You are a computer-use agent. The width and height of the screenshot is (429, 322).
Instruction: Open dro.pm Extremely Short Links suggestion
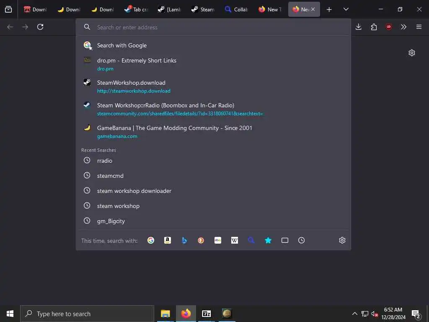213,64
